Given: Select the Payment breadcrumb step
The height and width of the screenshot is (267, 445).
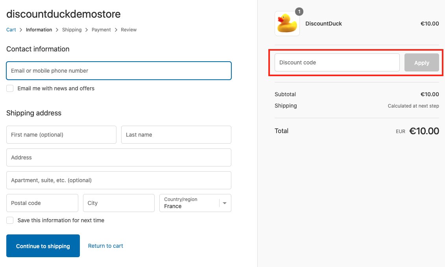Looking at the screenshot, I should coord(101,30).
